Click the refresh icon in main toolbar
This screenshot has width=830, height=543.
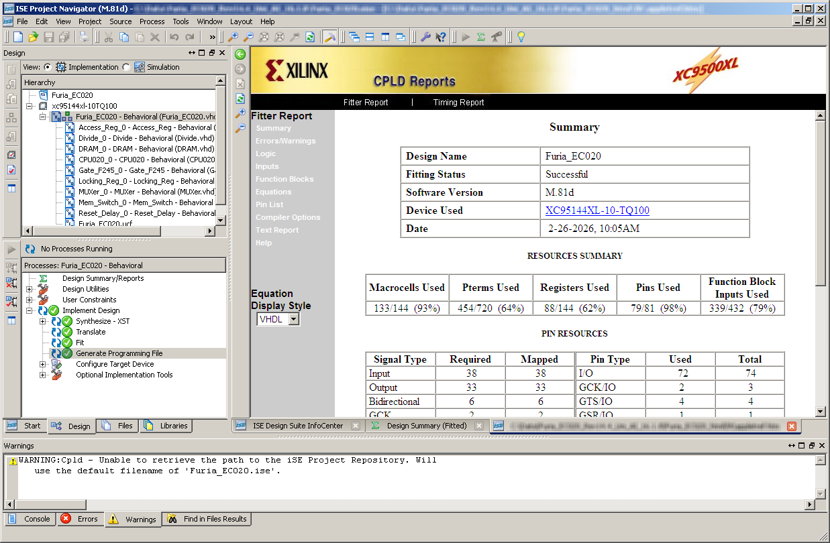tap(310, 37)
